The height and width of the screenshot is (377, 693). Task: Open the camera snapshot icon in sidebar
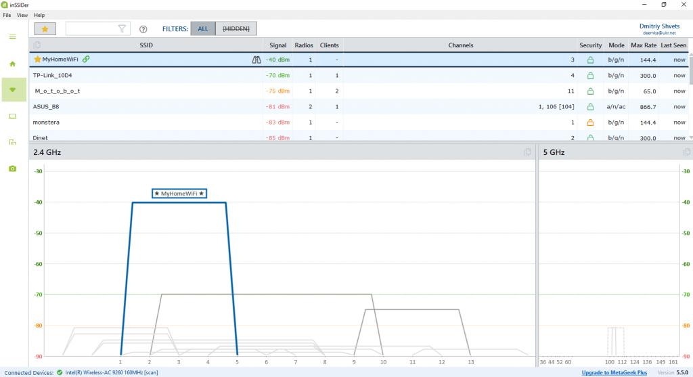click(12, 169)
